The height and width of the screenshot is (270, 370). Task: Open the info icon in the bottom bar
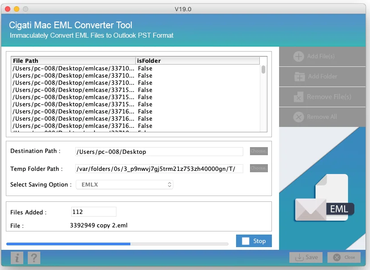[x=17, y=258]
